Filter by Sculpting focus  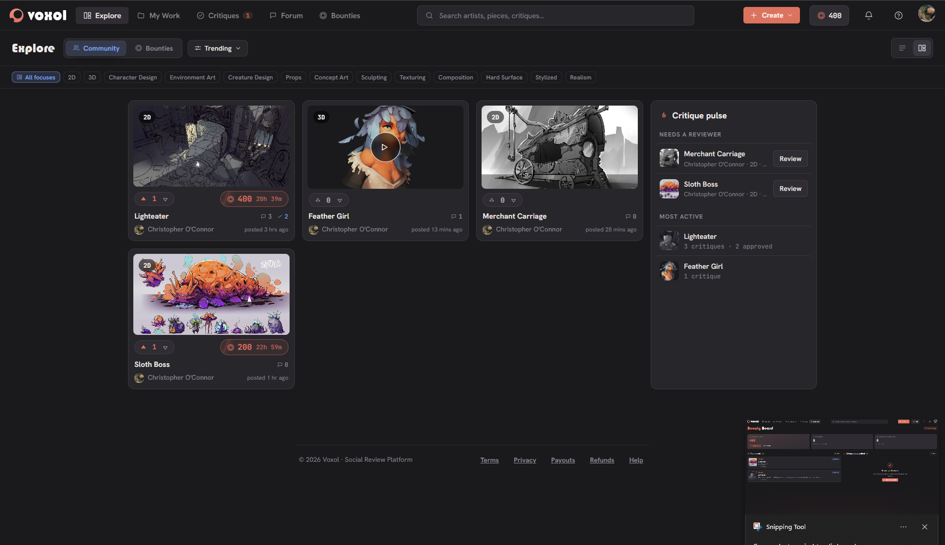point(374,77)
